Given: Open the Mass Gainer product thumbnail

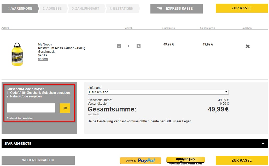Looking at the screenshot, I should [17, 54].
